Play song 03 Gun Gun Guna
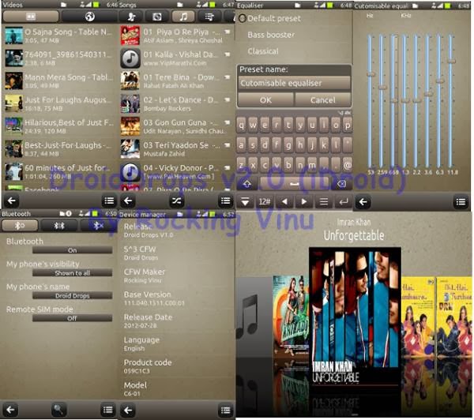Viewport: 474px width, 420px height. pos(176,126)
